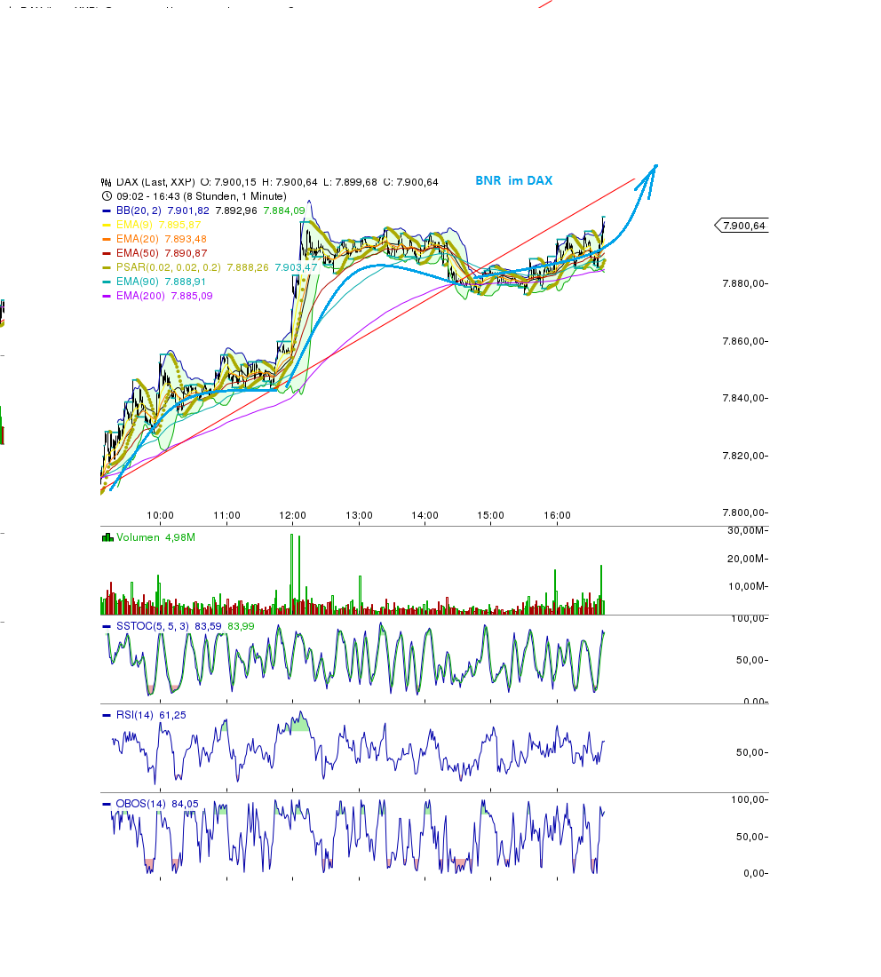Click the 13:00 time axis label

click(359, 516)
